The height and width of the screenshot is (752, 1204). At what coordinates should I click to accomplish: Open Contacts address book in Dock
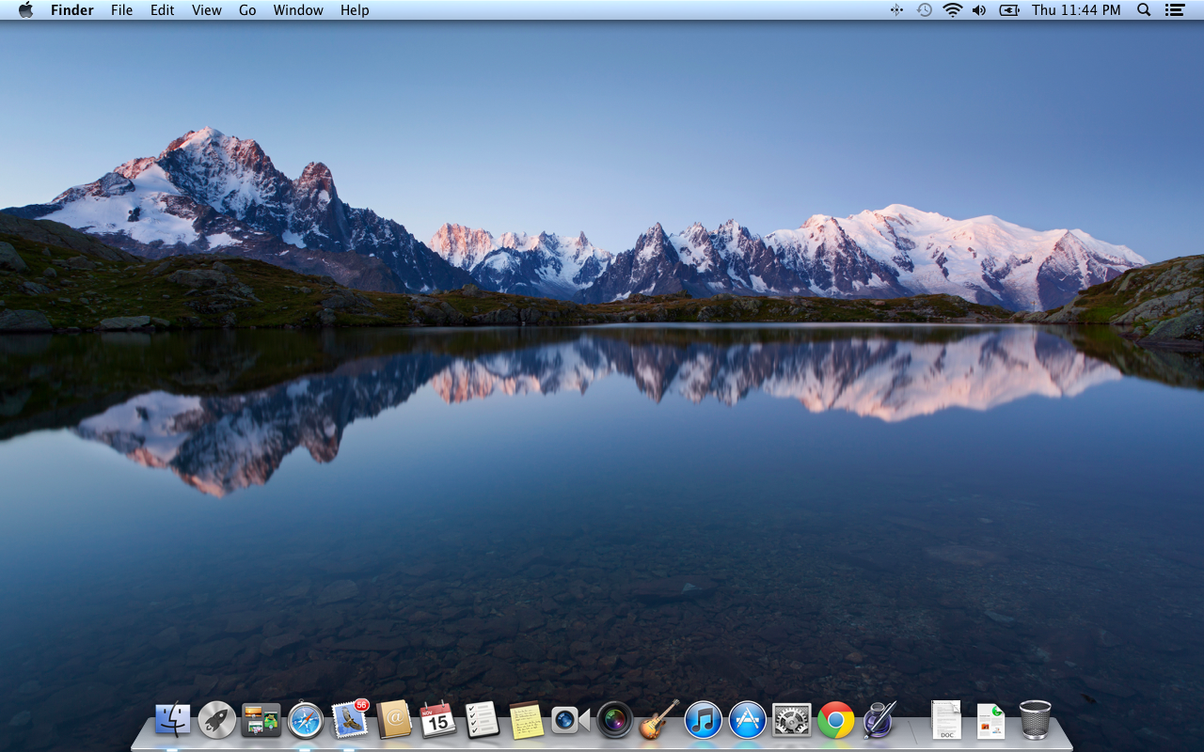pyautogui.click(x=394, y=720)
